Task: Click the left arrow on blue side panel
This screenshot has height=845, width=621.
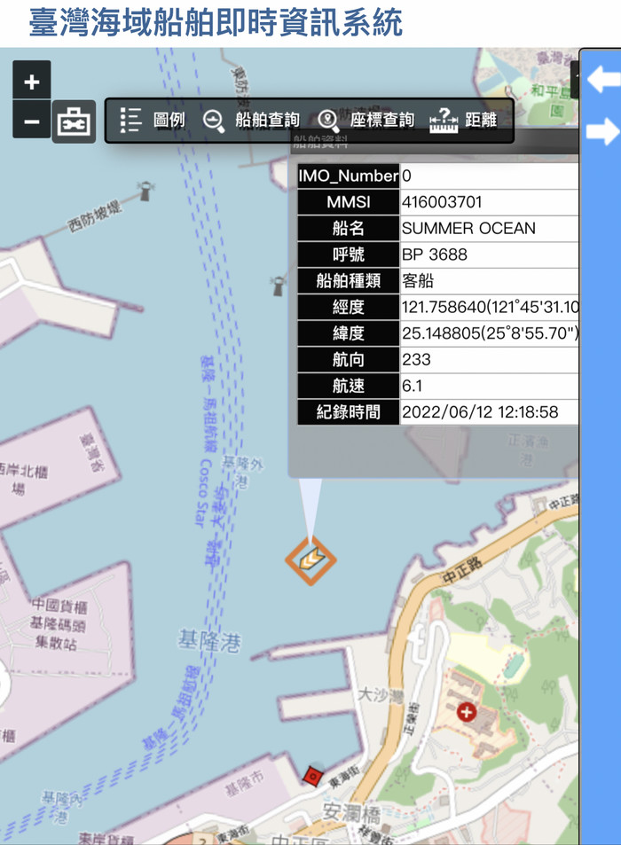Action: [603, 80]
